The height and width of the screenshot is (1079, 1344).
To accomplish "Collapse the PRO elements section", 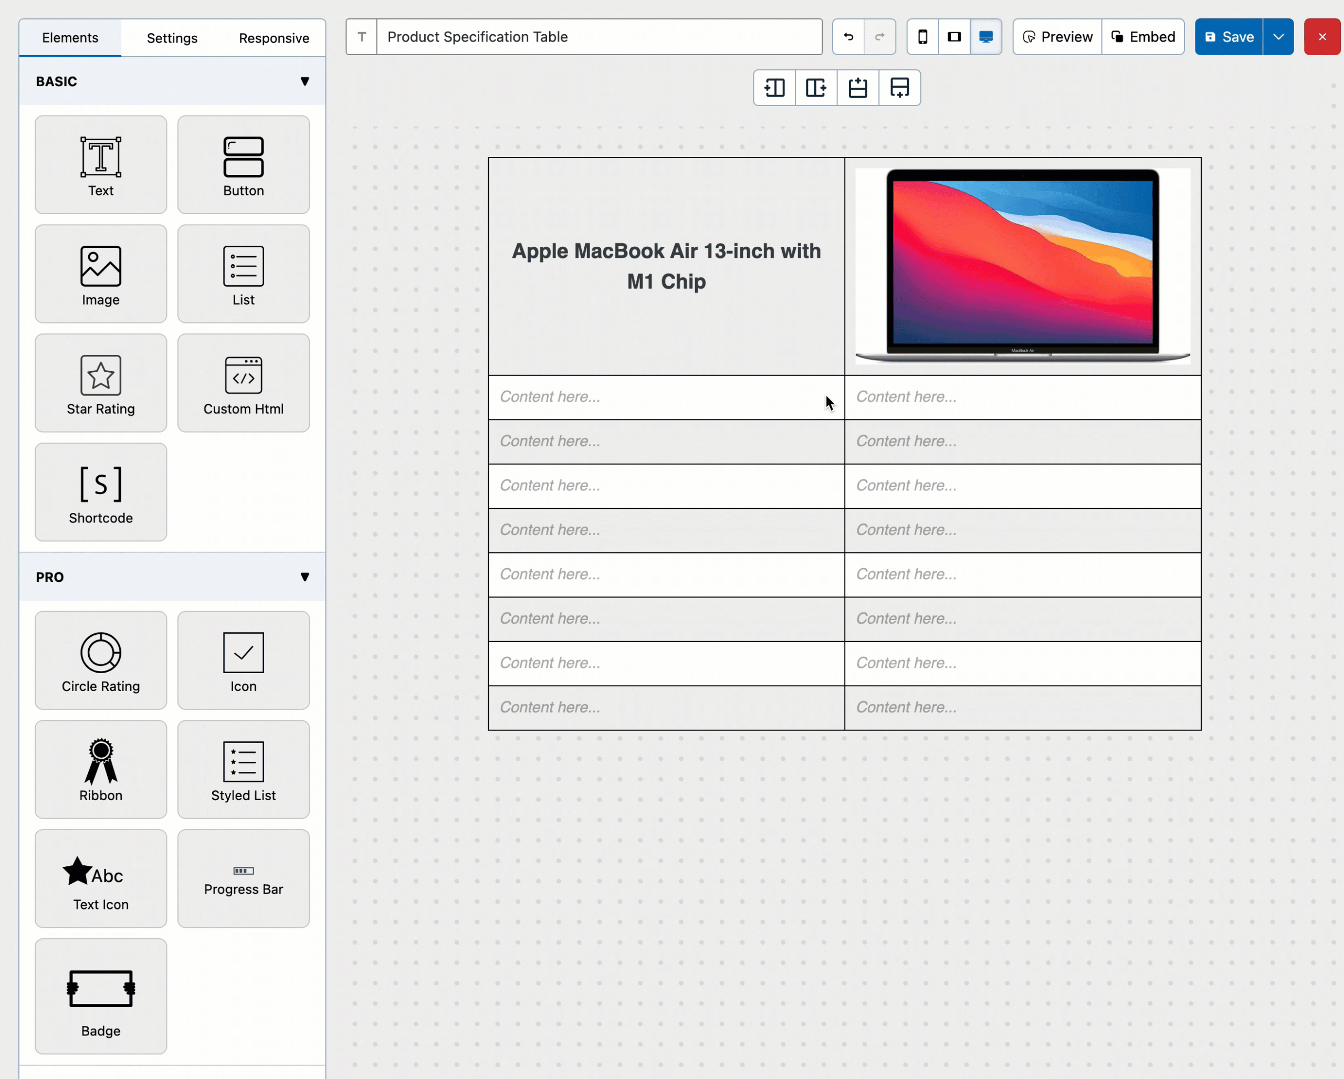I will pos(305,577).
